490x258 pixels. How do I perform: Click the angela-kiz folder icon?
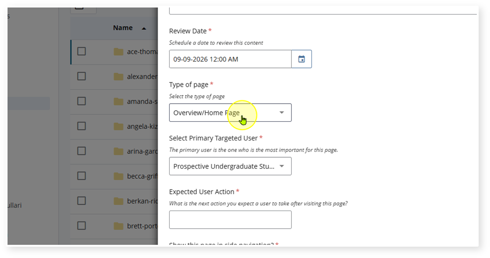click(x=118, y=126)
